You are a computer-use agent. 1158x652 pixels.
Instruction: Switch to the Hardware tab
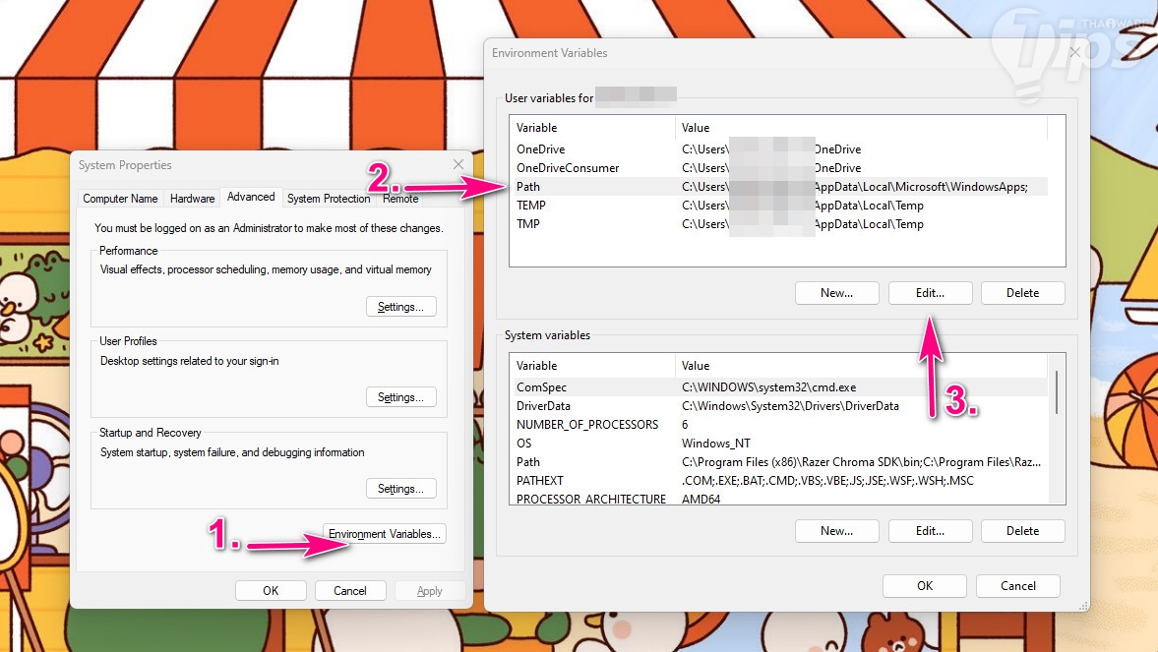click(192, 198)
